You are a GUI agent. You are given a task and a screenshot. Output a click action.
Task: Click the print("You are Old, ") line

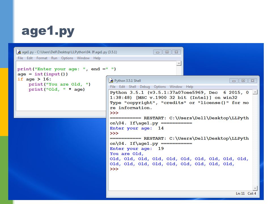(59, 84)
